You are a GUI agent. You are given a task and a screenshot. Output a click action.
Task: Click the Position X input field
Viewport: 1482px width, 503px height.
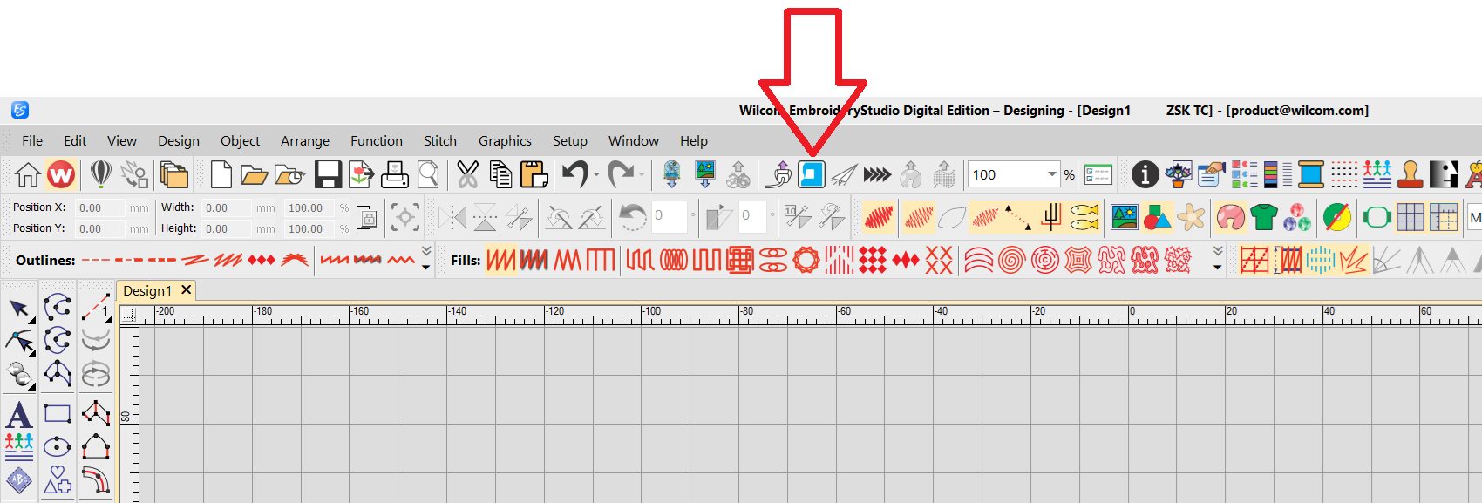pos(100,208)
